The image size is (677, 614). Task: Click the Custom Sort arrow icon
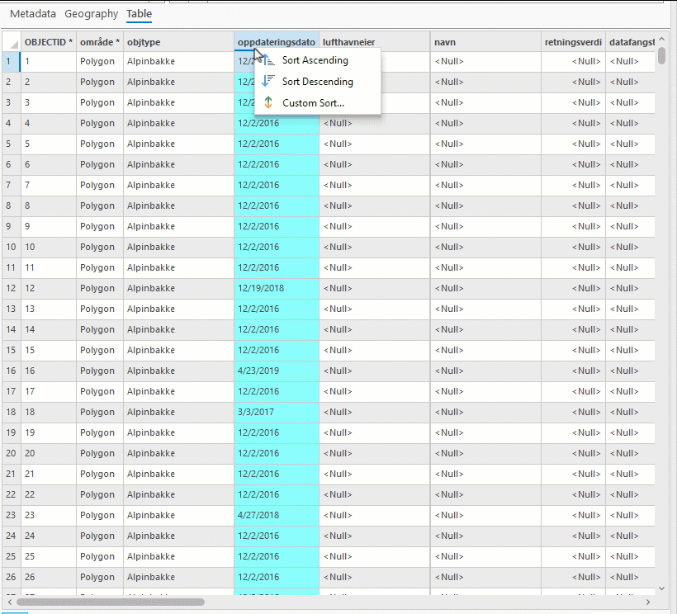click(x=268, y=102)
